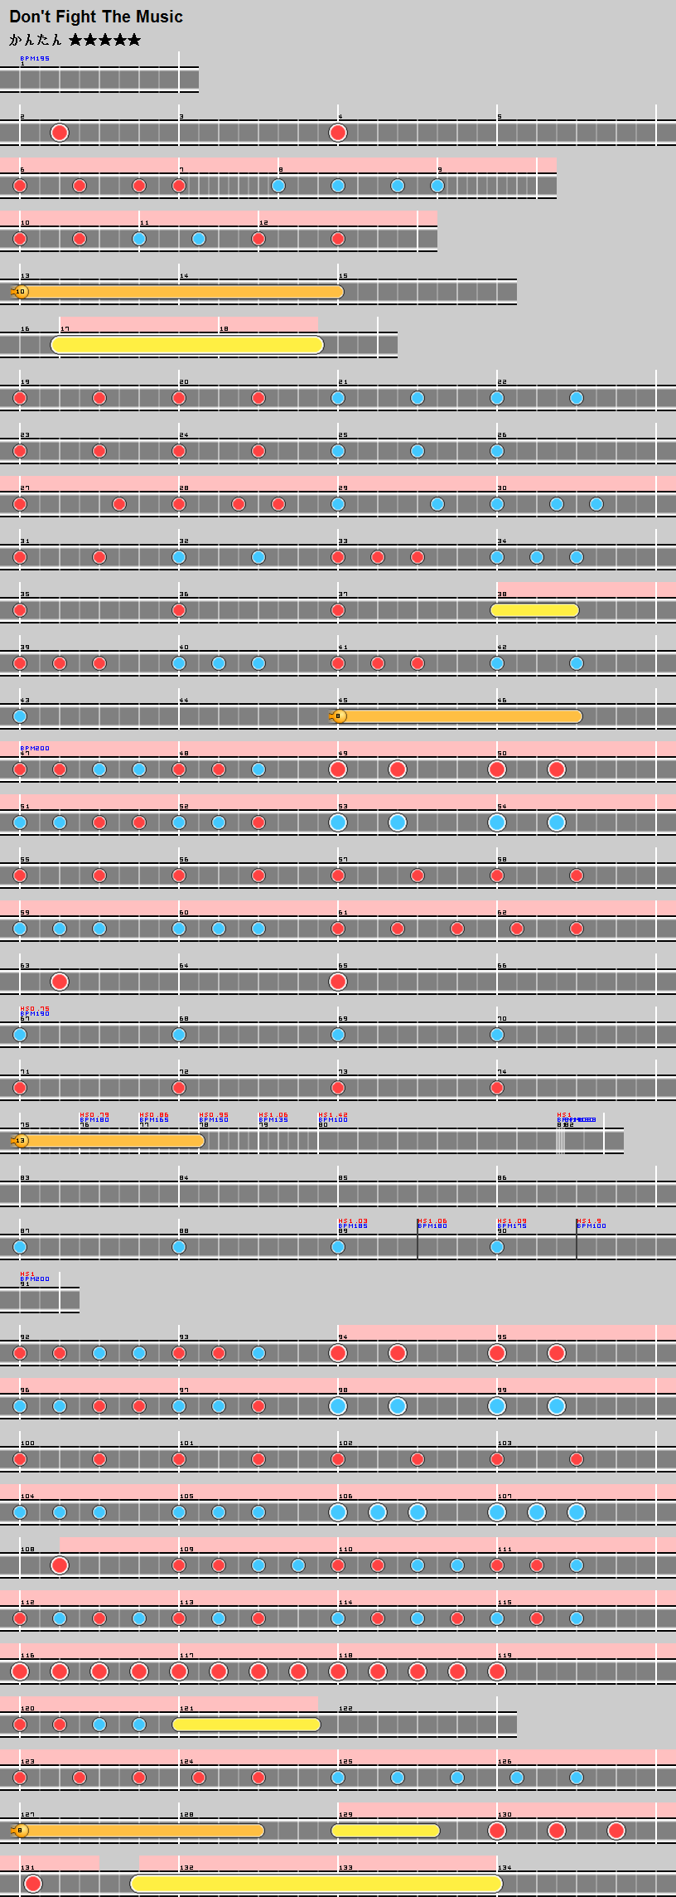Click the big red note right after measure 63
Screen dimensions: 676x1897
coord(60,982)
